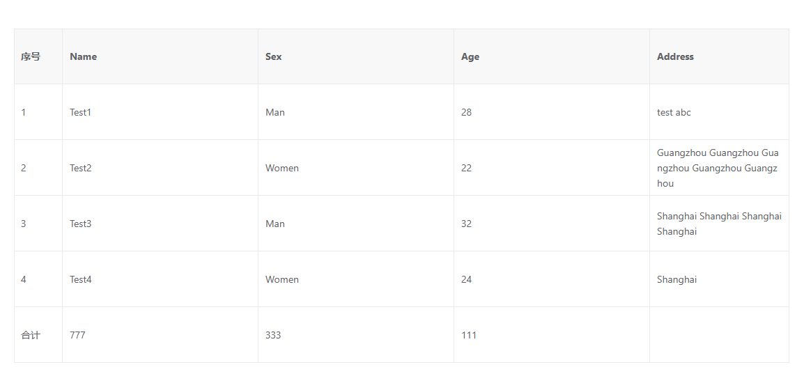
Task: Click the age value 24
Action: (466, 279)
